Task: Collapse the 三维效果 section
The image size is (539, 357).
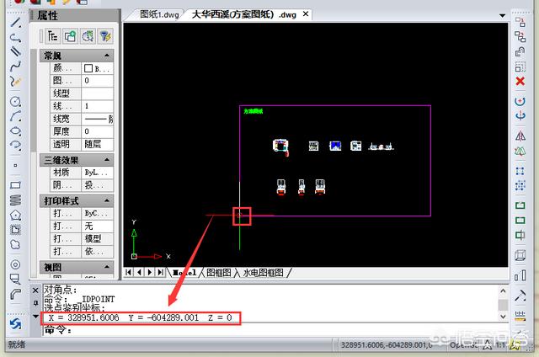Action: point(107,159)
